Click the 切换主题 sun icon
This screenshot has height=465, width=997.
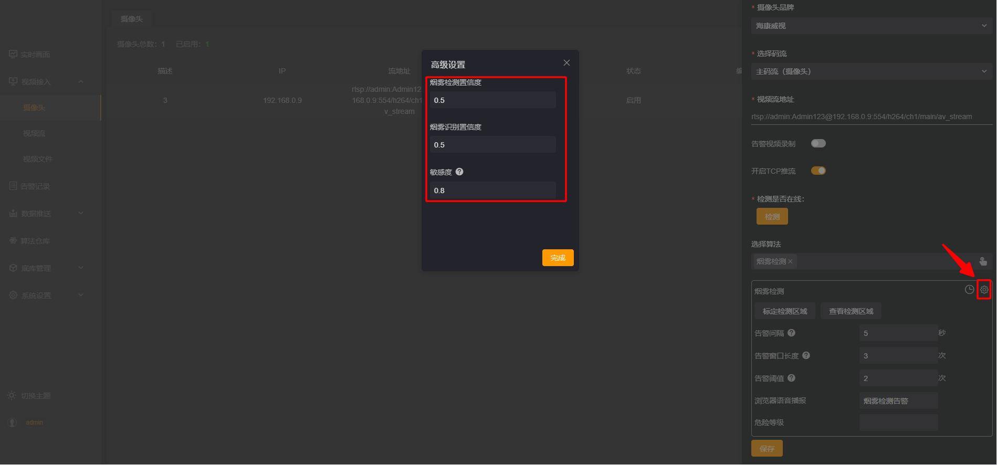(12, 395)
